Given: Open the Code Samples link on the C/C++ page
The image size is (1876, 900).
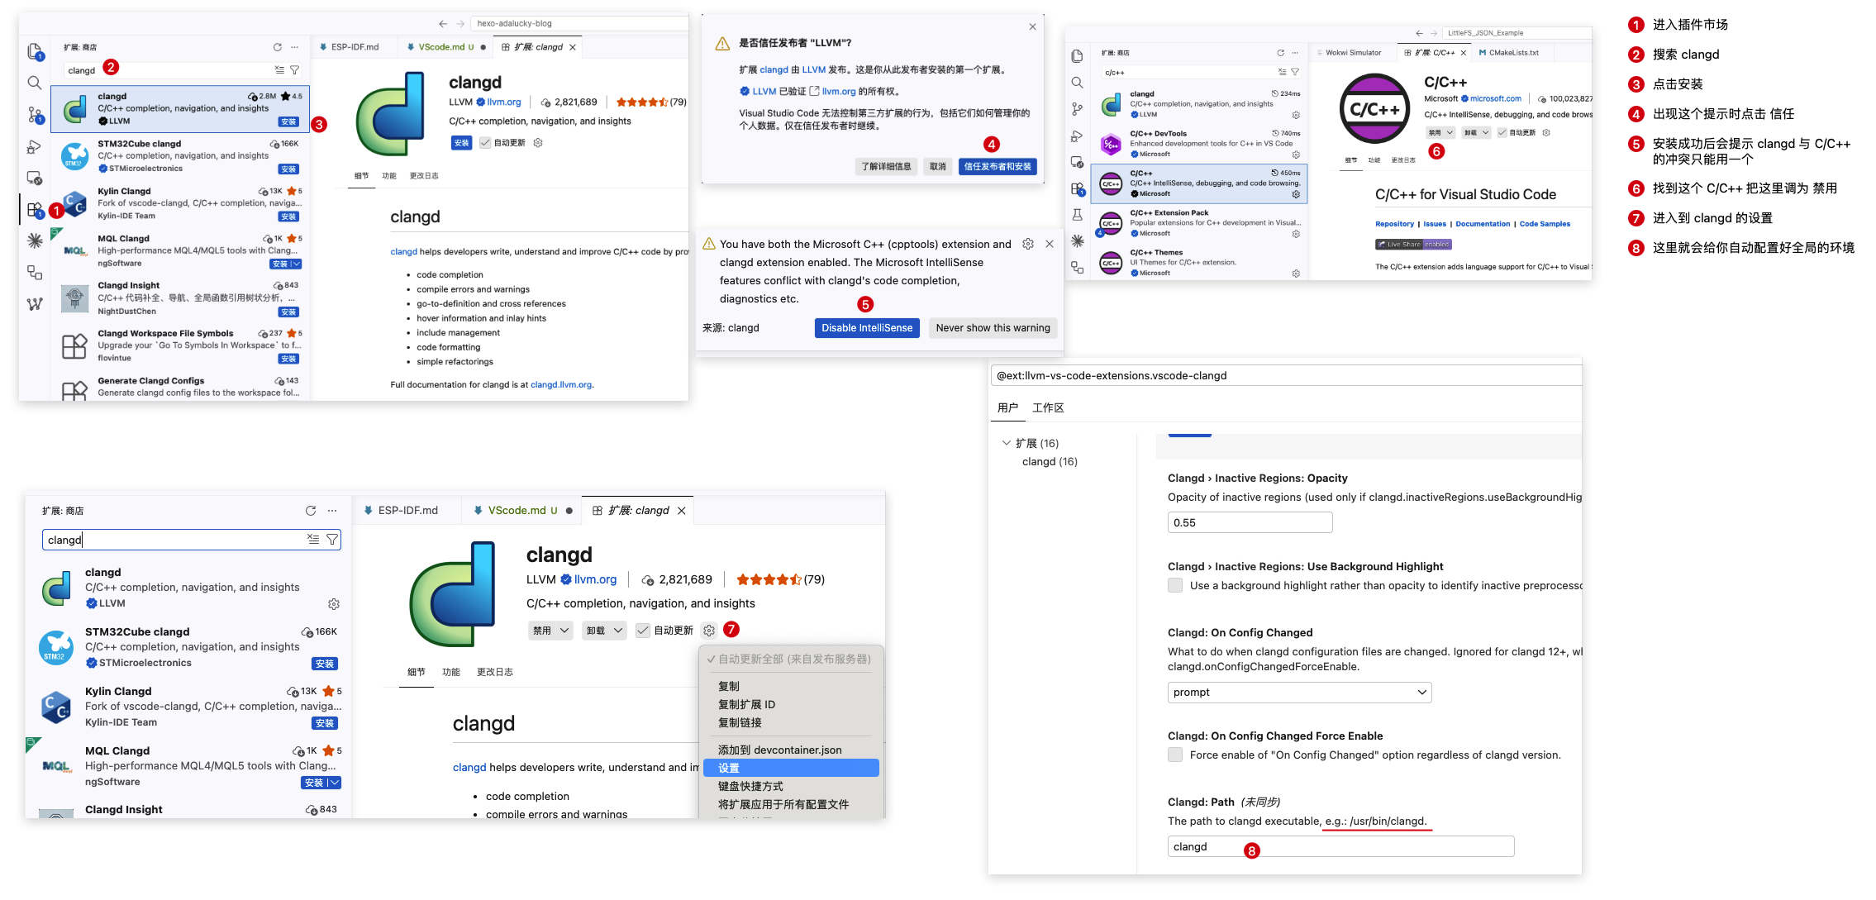Looking at the screenshot, I should pos(1545,224).
